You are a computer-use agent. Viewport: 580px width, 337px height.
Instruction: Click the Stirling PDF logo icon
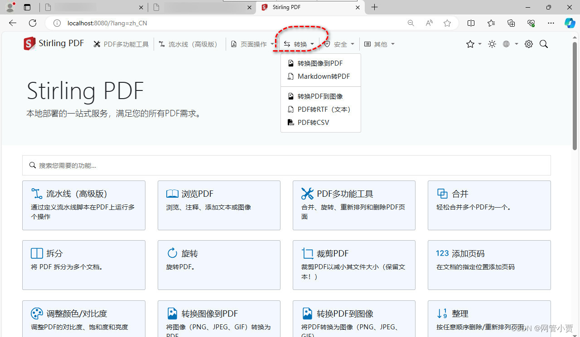pyautogui.click(x=29, y=44)
